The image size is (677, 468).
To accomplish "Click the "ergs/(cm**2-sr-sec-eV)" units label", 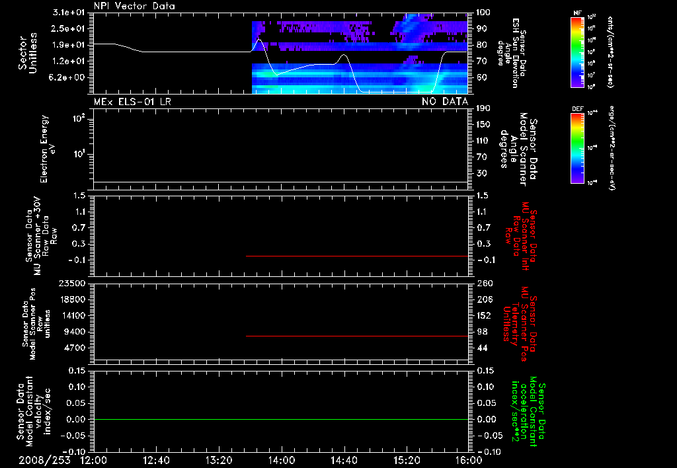I will point(612,148).
